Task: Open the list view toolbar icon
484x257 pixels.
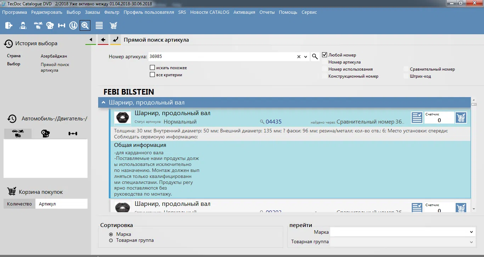Action: pyautogui.click(x=99, y=25)
